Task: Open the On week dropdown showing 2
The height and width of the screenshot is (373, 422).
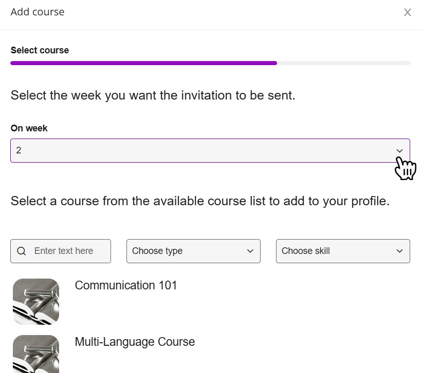Action: (210, 150)
